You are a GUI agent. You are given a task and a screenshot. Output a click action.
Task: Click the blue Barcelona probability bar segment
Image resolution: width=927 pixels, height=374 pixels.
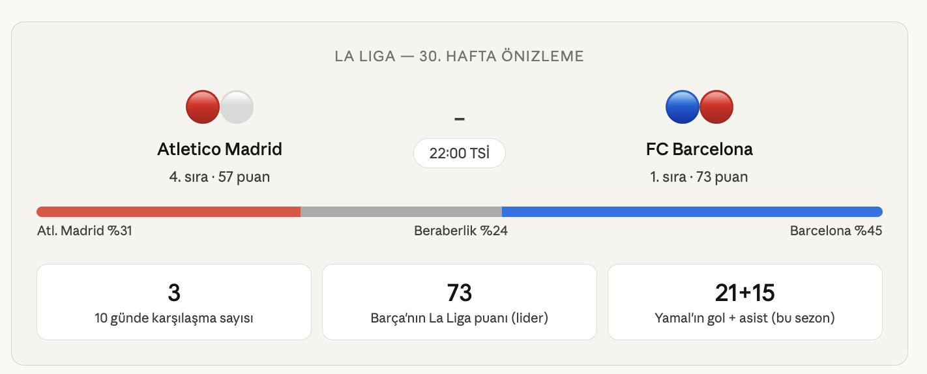[692, 212]
